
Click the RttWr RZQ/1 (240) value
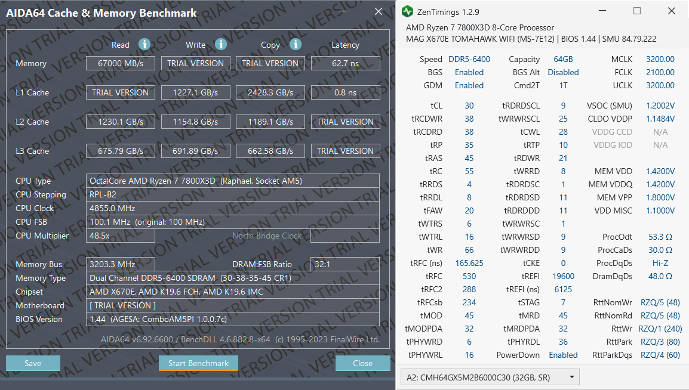(660, 329)
